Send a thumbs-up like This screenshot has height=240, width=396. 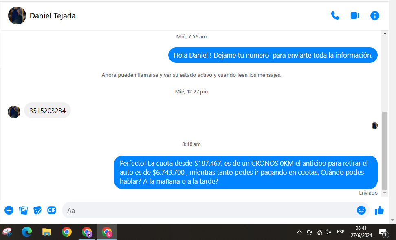coord(379,210)
